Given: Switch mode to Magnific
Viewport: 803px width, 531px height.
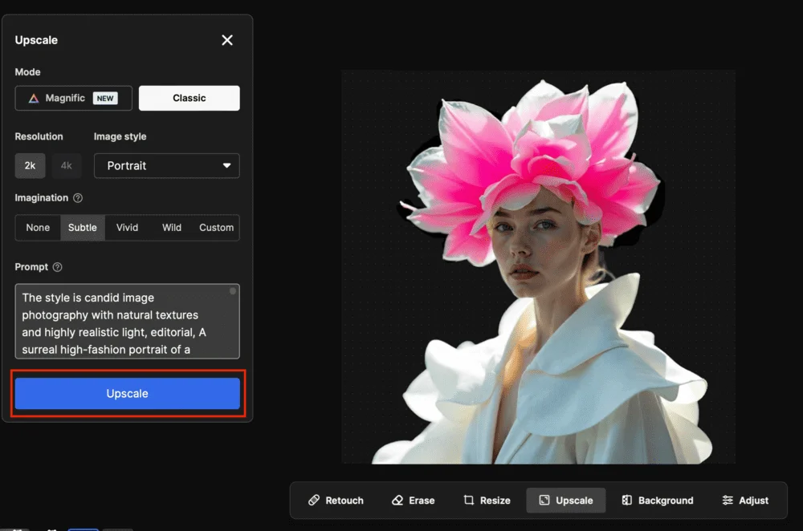Looking at the screenshot, I should (73, 98).
